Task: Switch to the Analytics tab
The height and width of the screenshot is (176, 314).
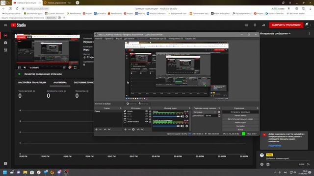Action: [60, 83]
